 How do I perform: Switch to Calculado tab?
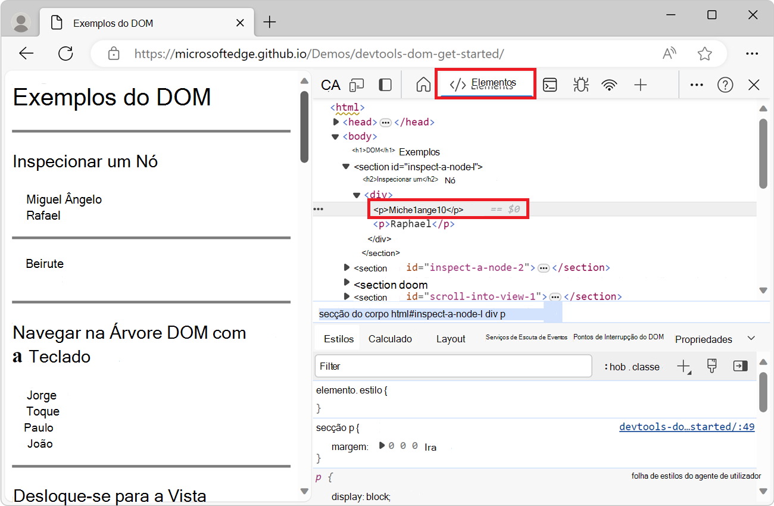[390, 339]
